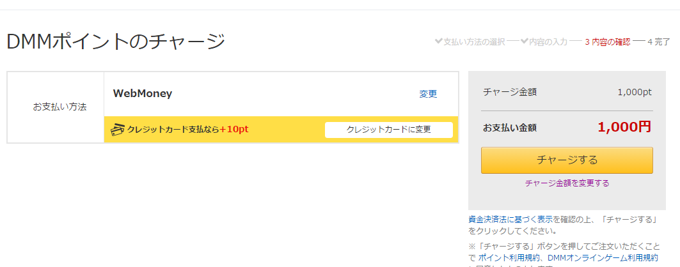Select the red 3 内容の確認 step
The height and width of the screenshot is (267, 680).
608,42
